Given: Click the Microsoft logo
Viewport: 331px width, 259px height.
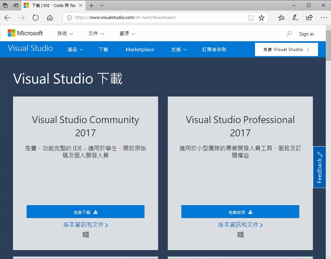Looking at the screenshot, I should [25, 33].
